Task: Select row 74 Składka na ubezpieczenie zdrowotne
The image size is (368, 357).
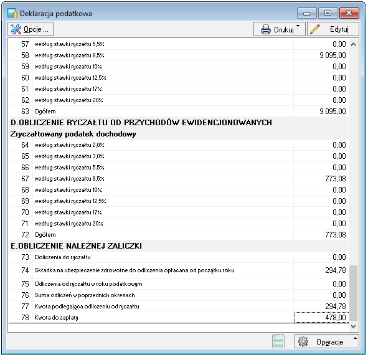Action: coord(179,270)
